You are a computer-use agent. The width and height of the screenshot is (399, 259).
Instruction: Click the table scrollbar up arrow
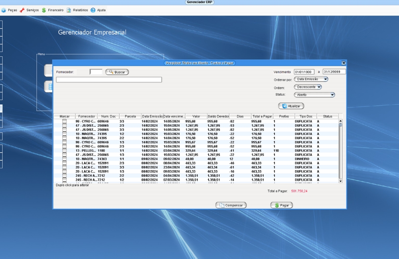[x=340, y=121]
